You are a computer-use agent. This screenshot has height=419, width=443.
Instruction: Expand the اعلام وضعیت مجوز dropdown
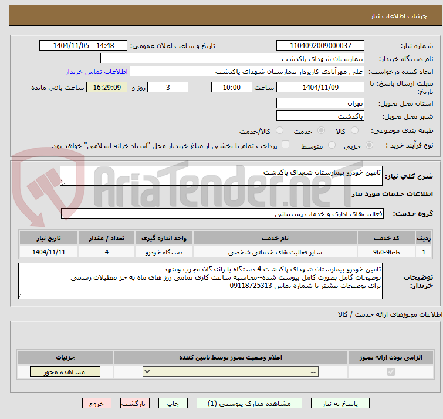coord(231,371)
